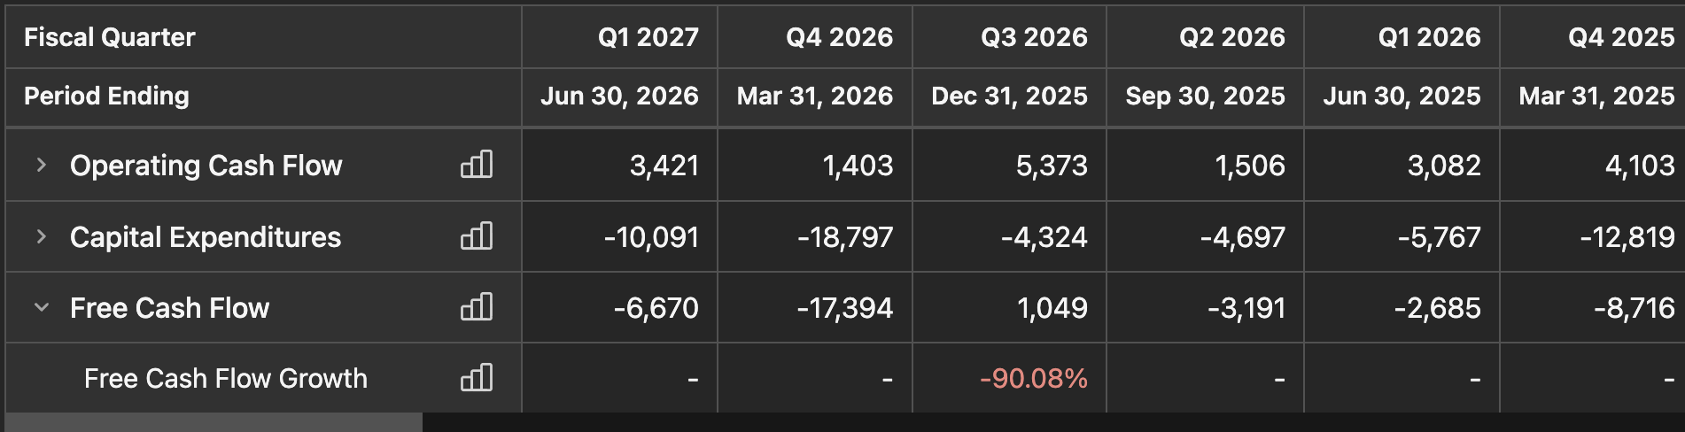Select the Free Cash Flow Growth label
Screen dimensions: 1685x432
[226, 378]
